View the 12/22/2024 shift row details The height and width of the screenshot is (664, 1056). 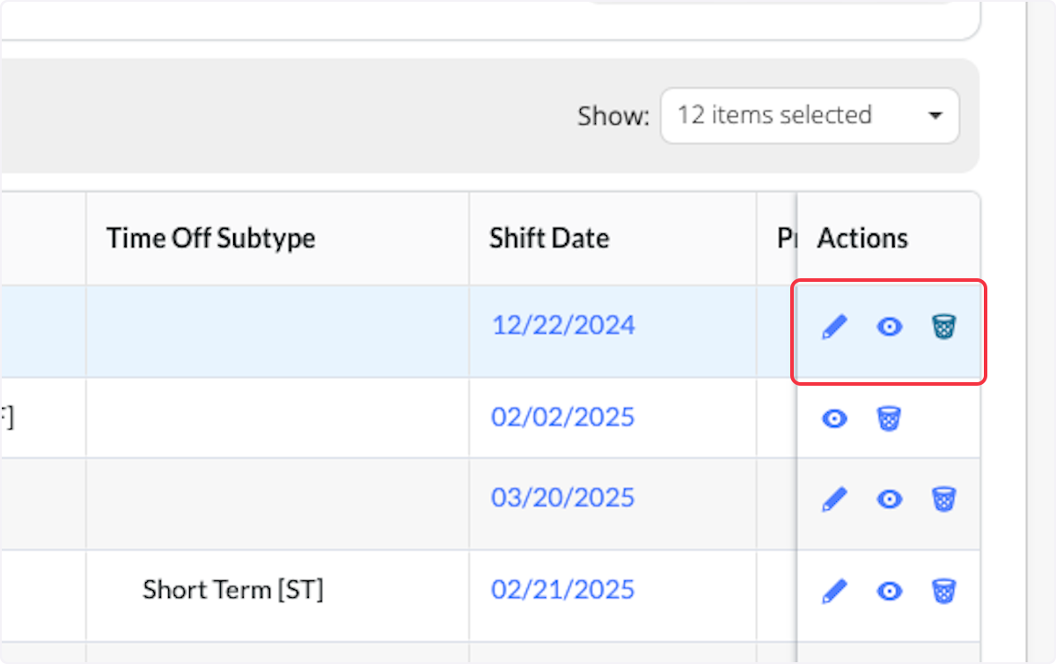coord(890,328)
